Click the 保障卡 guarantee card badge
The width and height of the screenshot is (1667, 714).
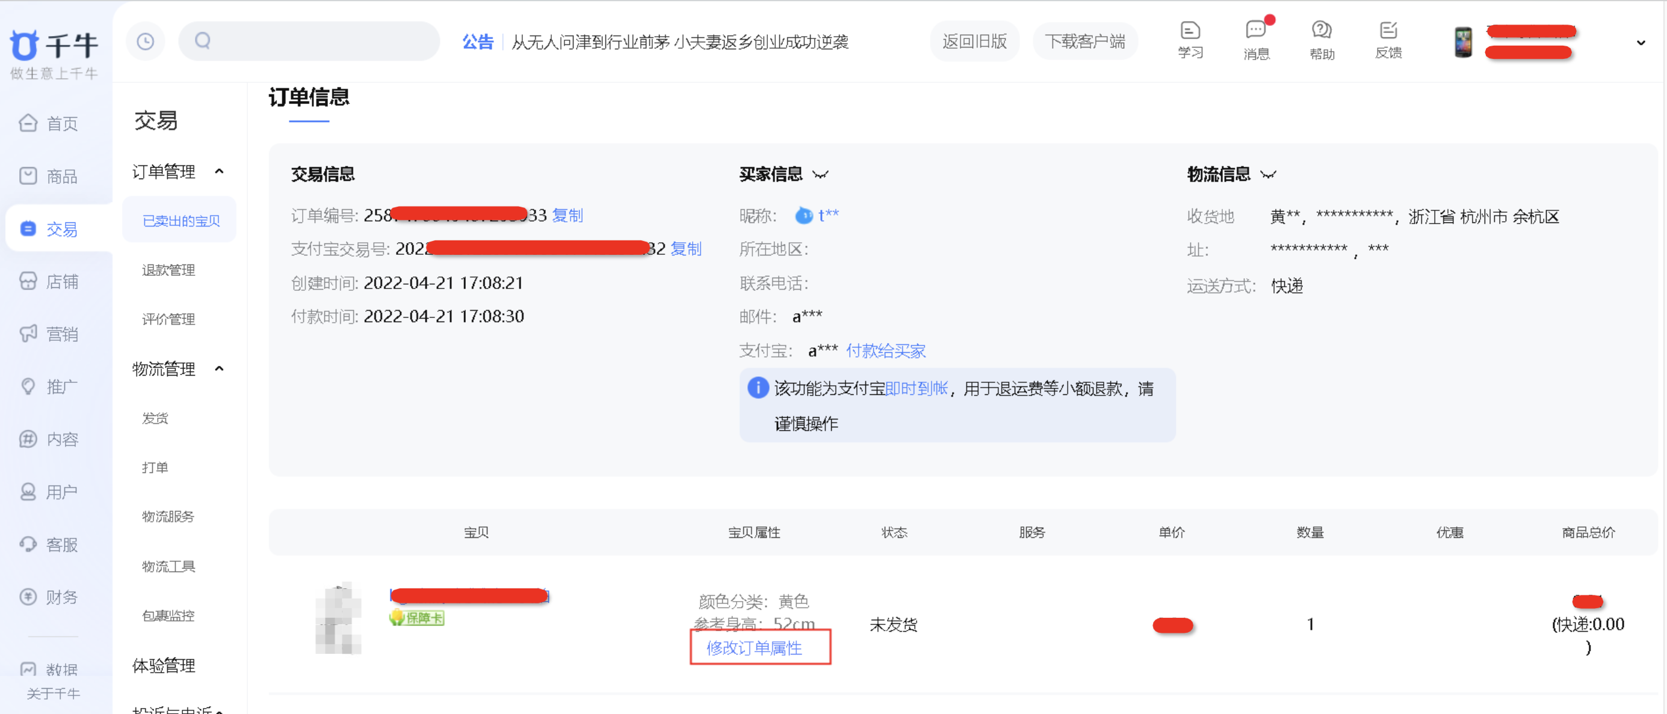[416, 618]
